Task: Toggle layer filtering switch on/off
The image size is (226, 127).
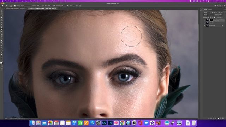Action: (223, 12)
